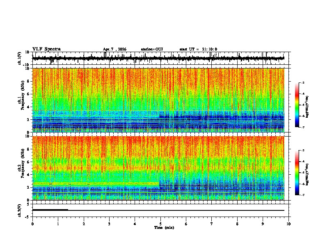Click the 8 kHz tick on ch.1 frequency axis
The height and width of the screenshot is (251, 325).
29,81
